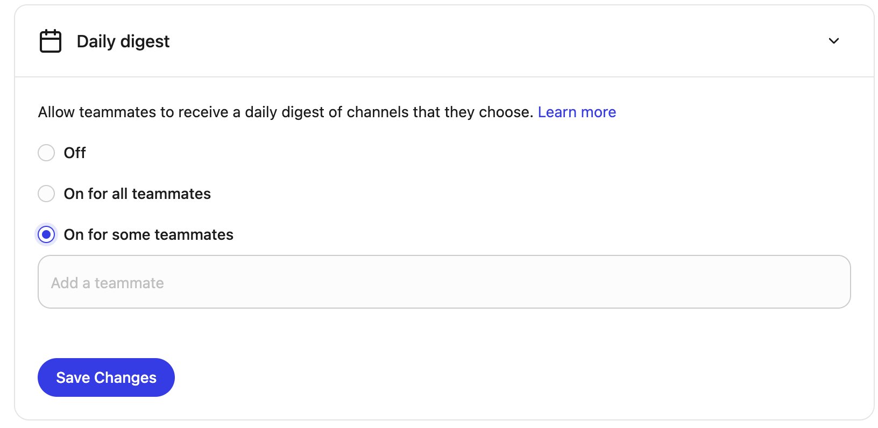Click the Daily digest title

click(123, 41)
